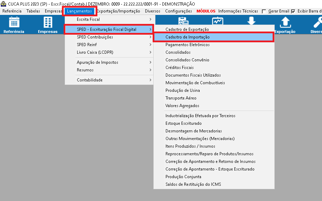Select Créditos Fiscais
The width and height of the screenshot is (322, 201).
pyautogui.click(x=214, y=67)
